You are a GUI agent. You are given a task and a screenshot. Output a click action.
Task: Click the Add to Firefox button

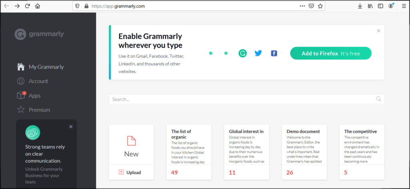point(331,53)
